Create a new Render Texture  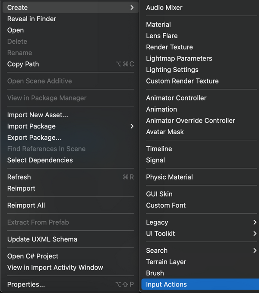pyautogui.click(x=169, y=47)
